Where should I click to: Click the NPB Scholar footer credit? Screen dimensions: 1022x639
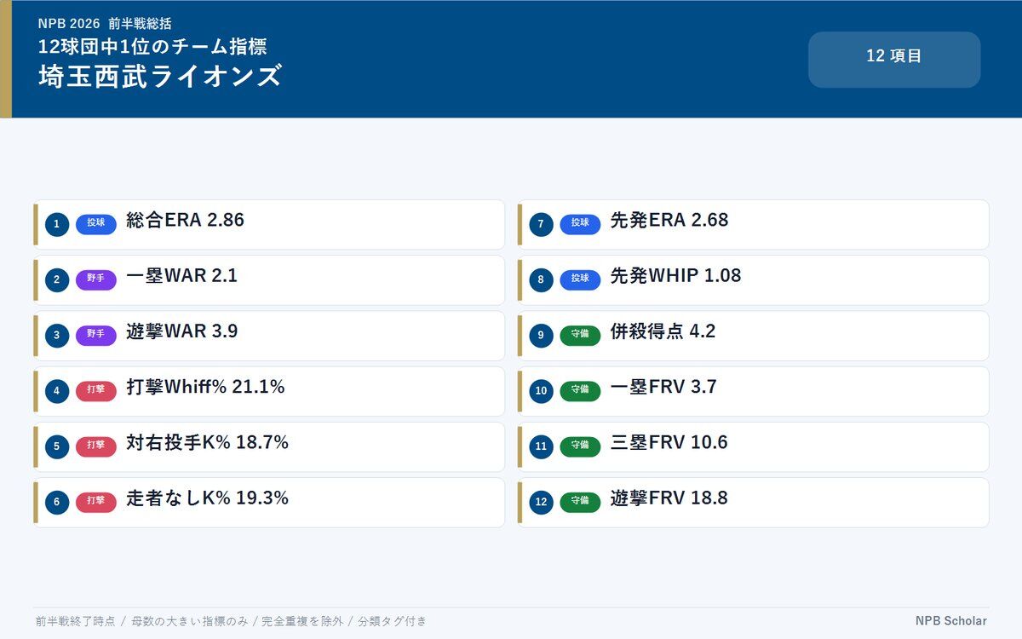tap(951, 621)
